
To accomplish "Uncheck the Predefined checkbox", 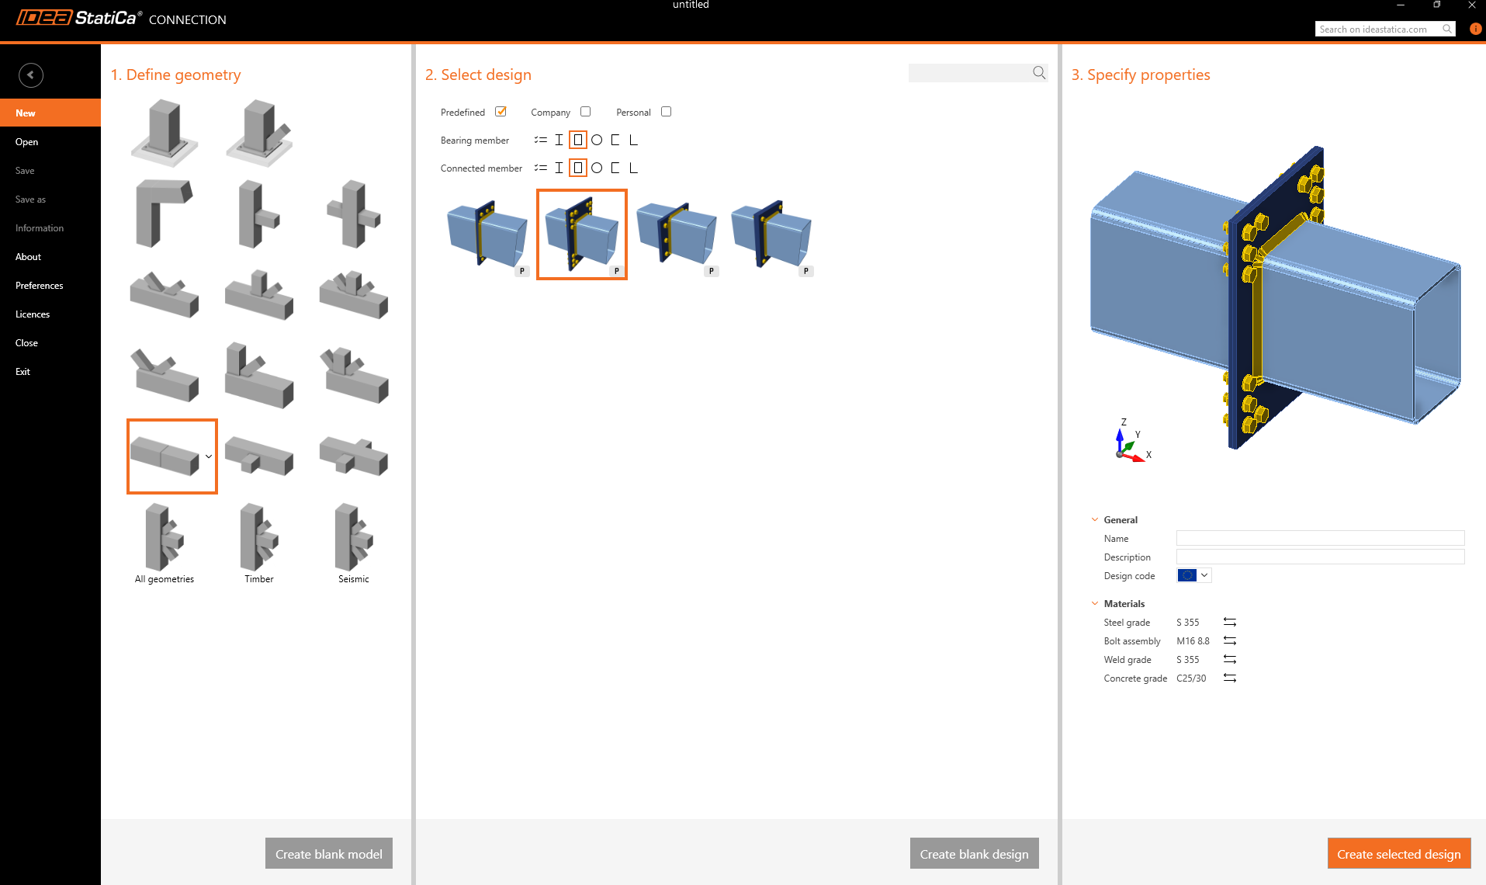I will pos(501,112).
